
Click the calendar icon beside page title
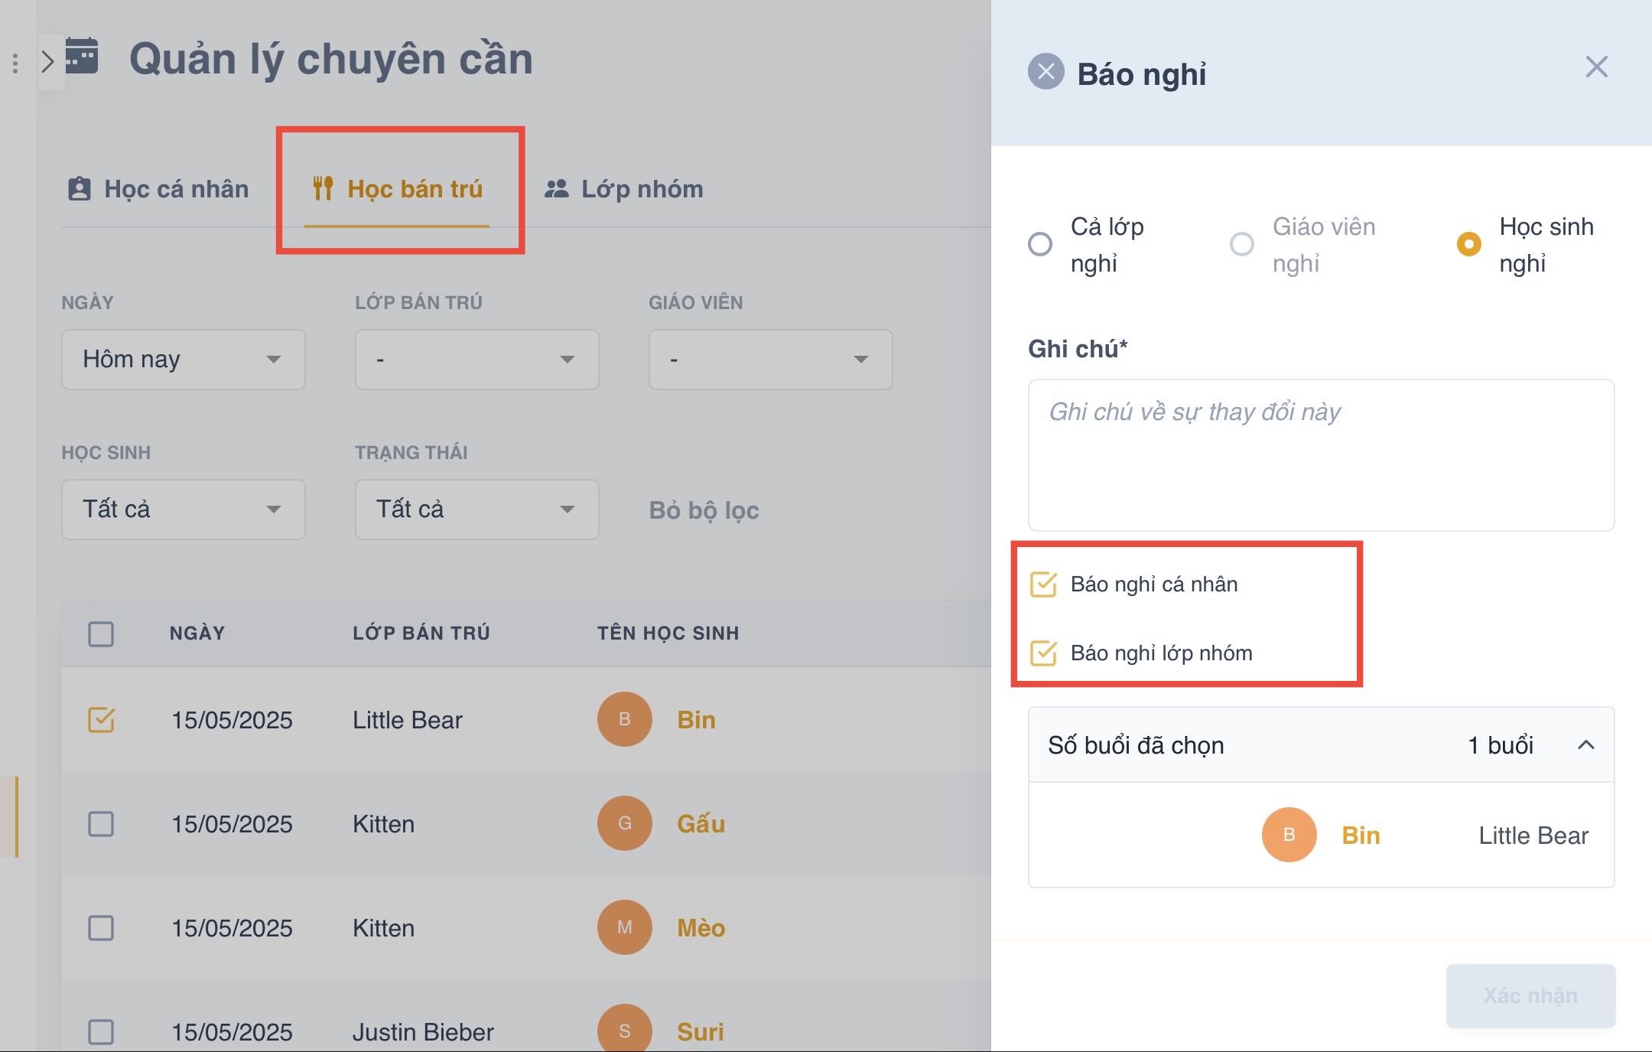[x=82, y=56]
